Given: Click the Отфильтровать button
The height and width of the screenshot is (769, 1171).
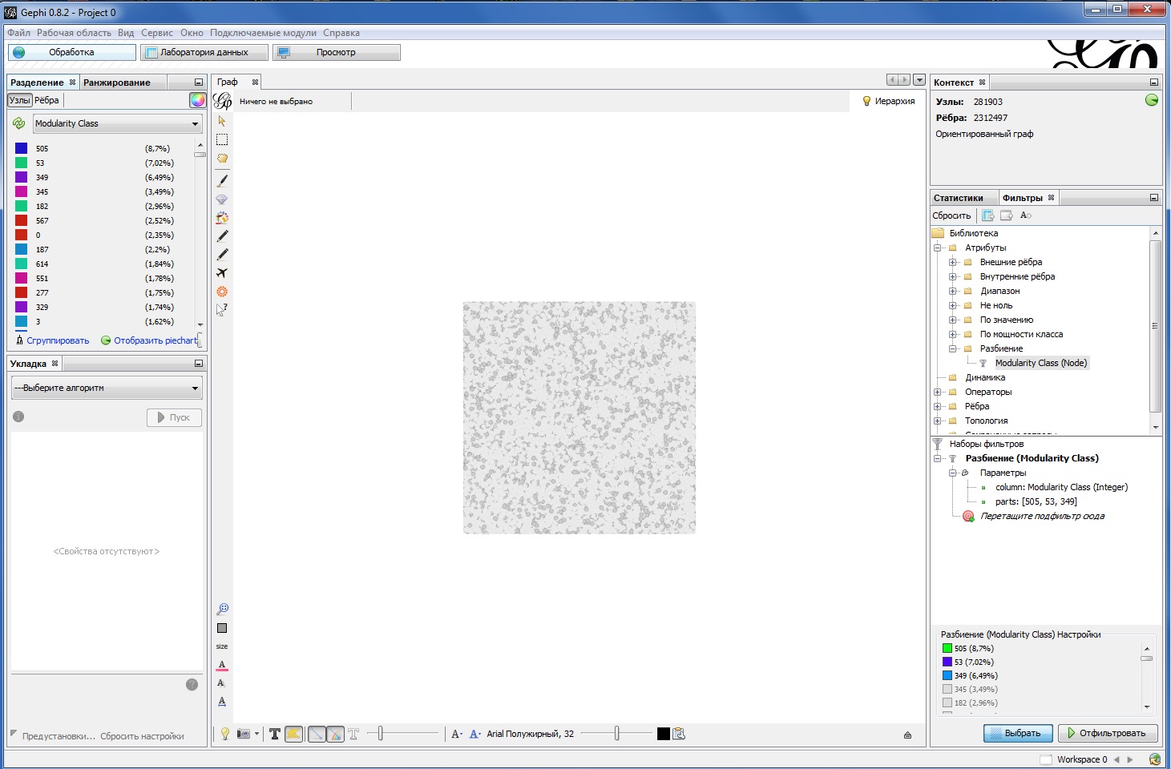Looking at the screenshot, I should 1108,733.
